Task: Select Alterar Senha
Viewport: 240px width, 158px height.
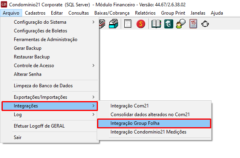Action: click(50, 74)
